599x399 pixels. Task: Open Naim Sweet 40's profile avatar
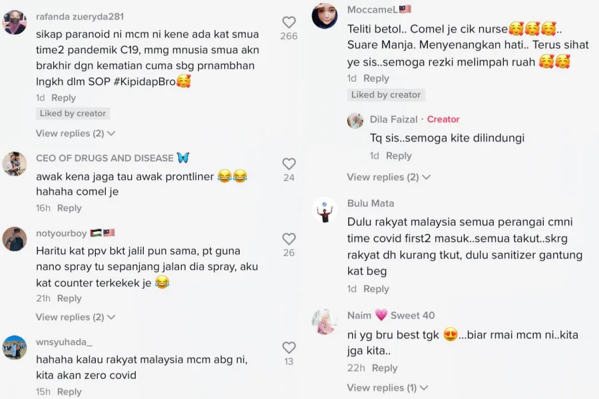[325, 321]
